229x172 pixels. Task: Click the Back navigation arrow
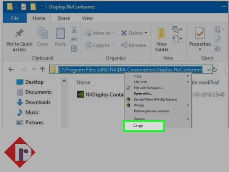click(11, 69)
